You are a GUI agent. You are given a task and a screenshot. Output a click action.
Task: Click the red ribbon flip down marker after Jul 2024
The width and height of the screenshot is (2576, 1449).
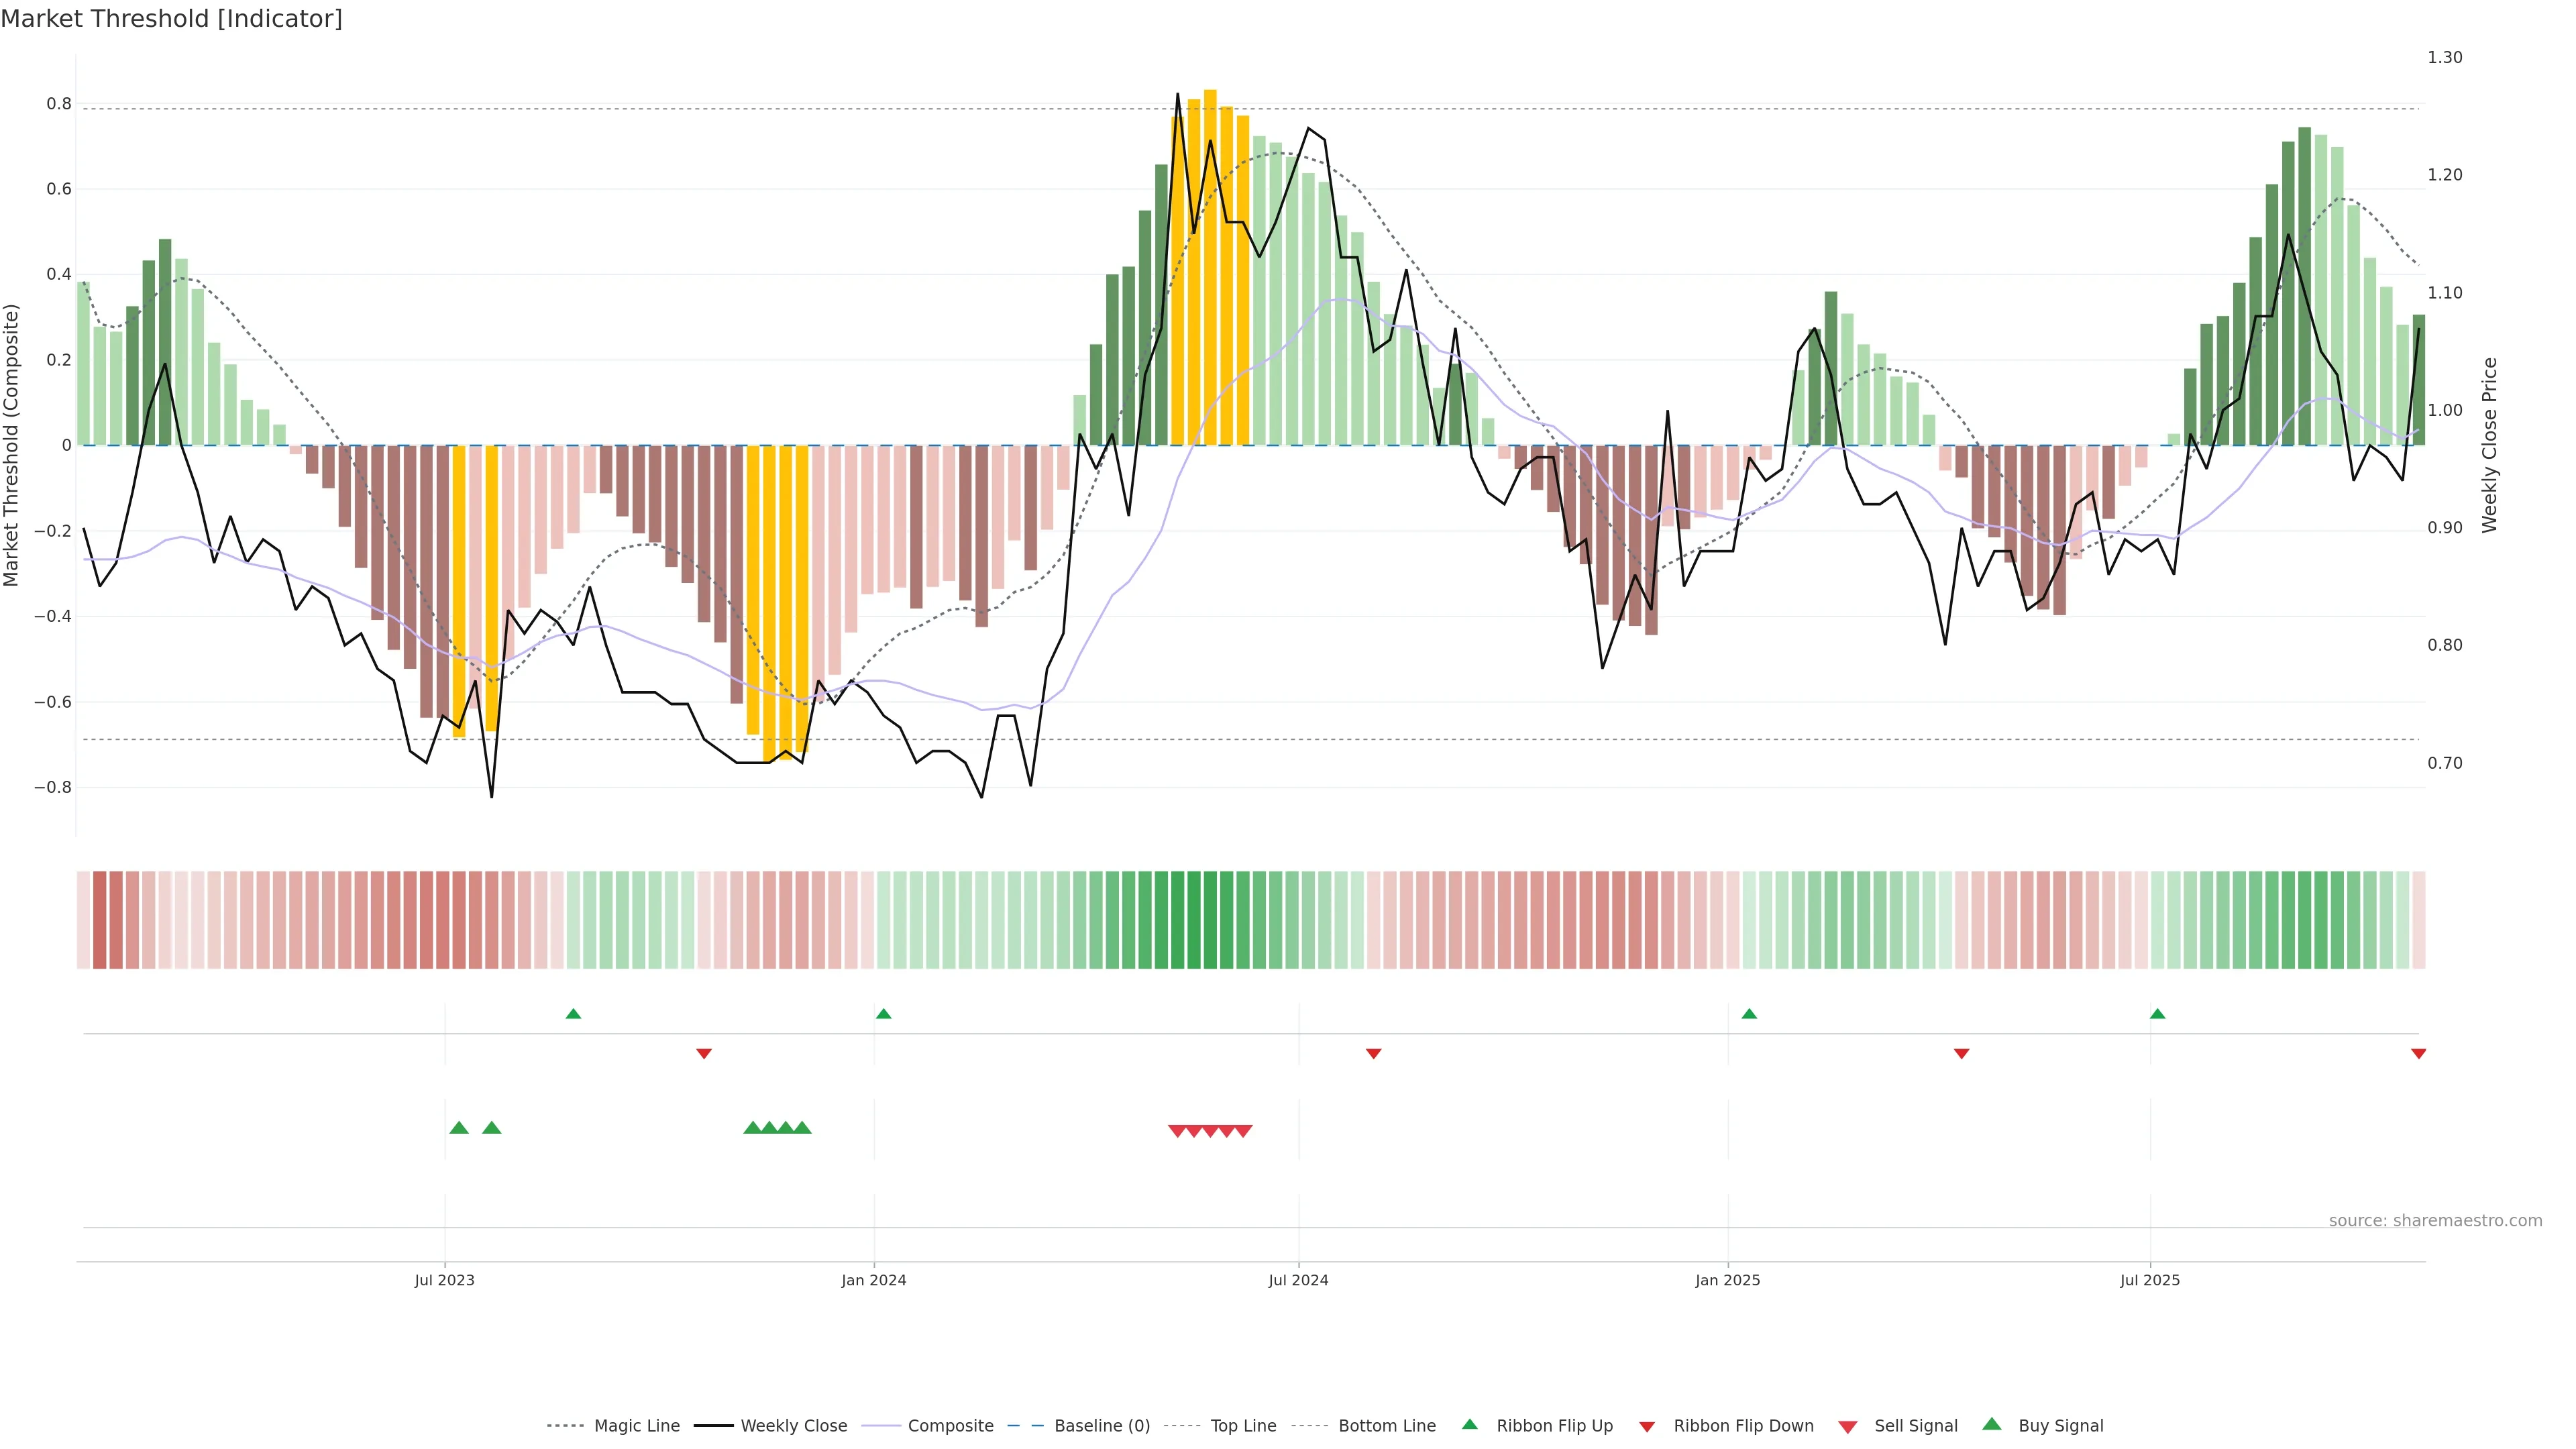click(1373, 1054)
